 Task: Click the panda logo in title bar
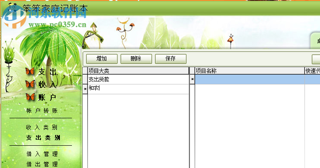pos(12,8)
